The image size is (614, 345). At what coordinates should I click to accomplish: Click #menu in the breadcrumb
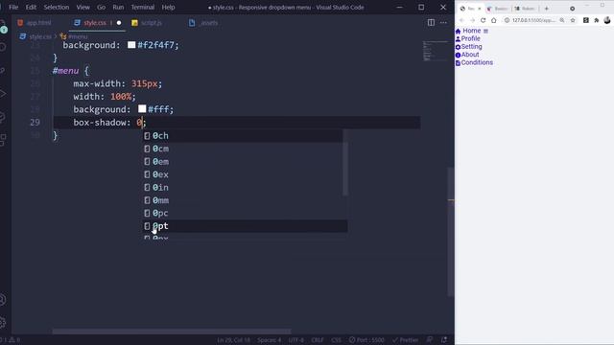(x=78, y=36)
